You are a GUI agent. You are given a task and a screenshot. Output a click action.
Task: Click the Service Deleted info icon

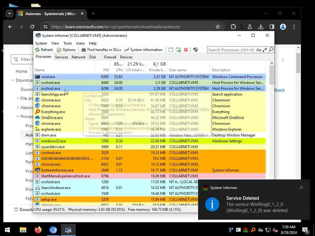(212, 204)
